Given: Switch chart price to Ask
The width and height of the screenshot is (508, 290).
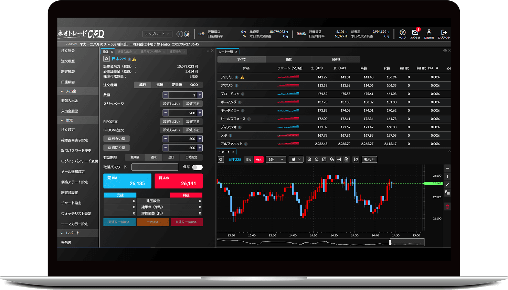Looking at the screenshot, I should click(x=259, y=160).
